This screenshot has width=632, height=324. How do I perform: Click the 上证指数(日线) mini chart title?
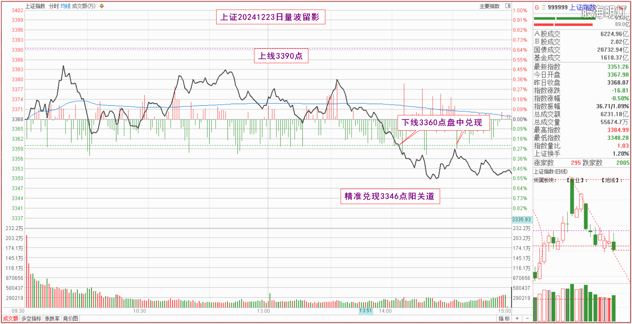(x=551, y=171)
